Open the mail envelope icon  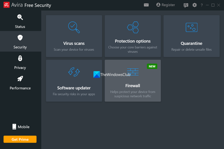[146, 5]
